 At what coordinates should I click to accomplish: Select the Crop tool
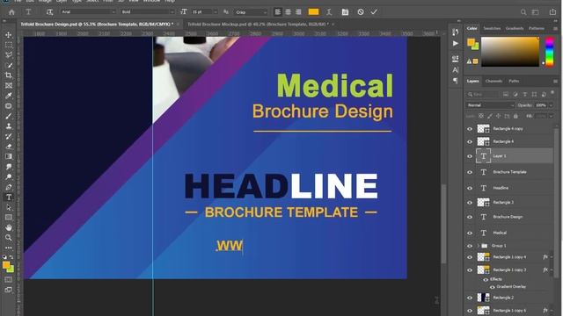coord(9,75)
